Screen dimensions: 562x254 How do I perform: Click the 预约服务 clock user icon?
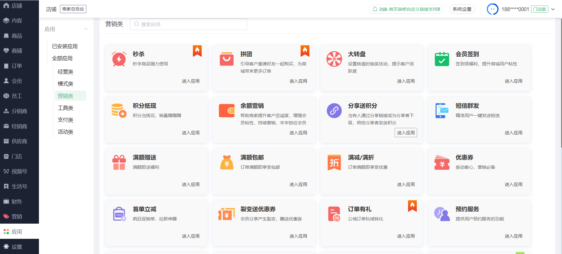point(442,214)
